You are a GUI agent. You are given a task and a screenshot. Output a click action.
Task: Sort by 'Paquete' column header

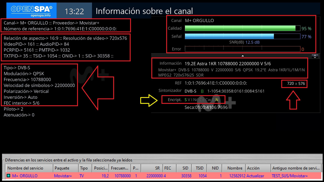coord(66,168)
